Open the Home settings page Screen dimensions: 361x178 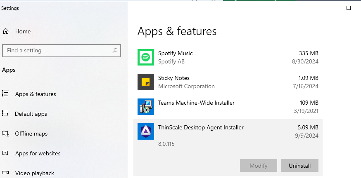point(23,31)
